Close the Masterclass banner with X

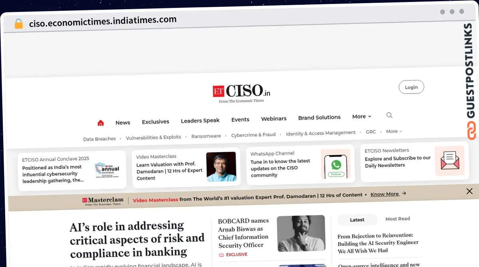pyautogui.click(x=469, y=191)
